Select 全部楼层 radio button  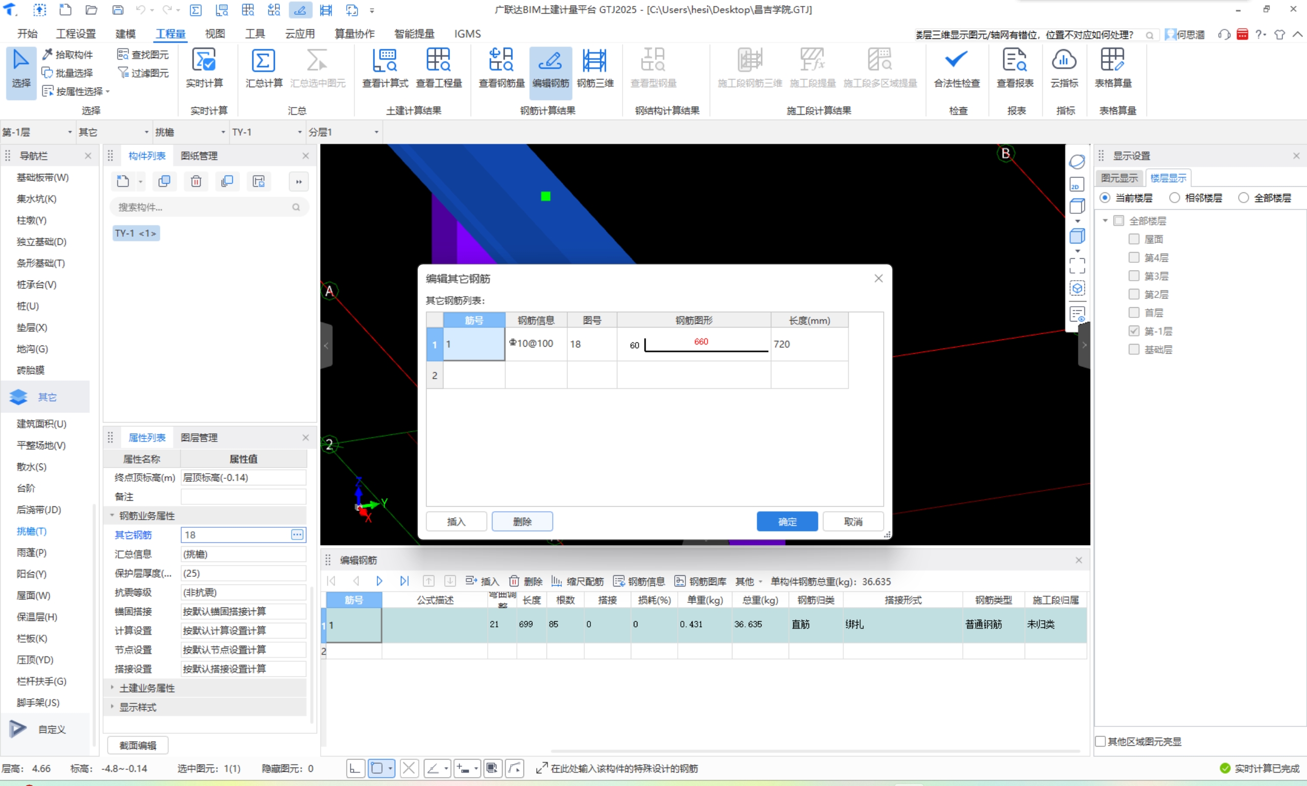1243,198
